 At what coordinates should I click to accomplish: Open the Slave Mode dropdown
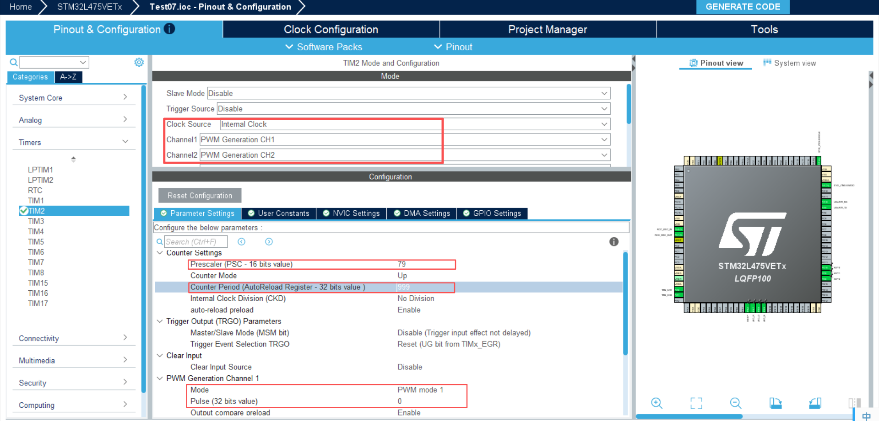tap(604, 93)
